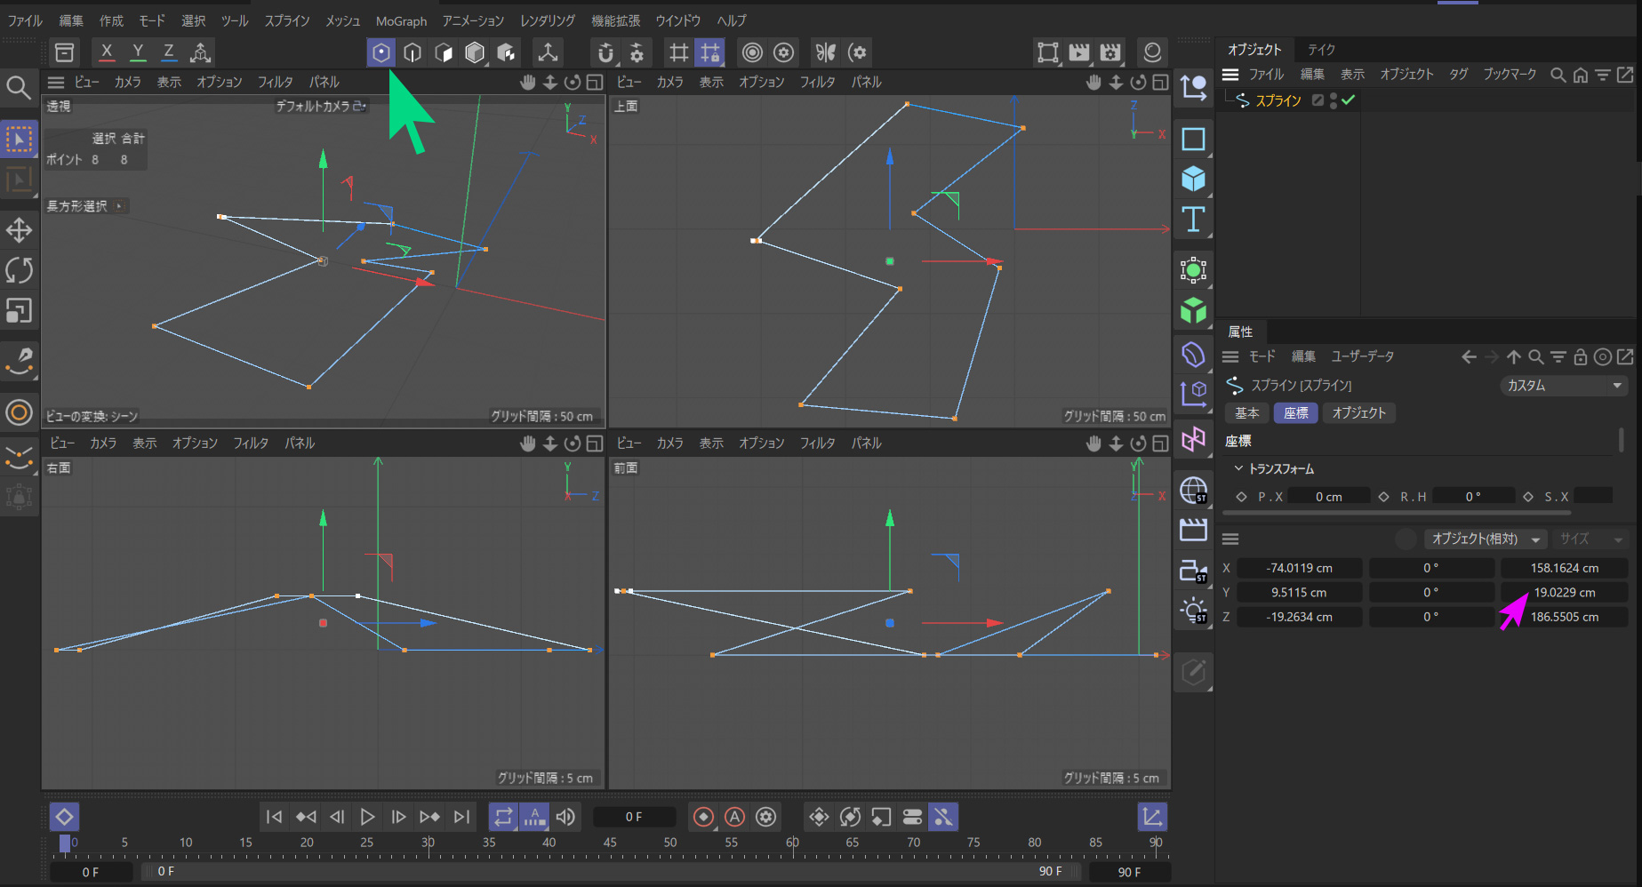This screenshot has width=1642, height=887.
Task: Open the MoGraph menu
Action: point(401,20)
